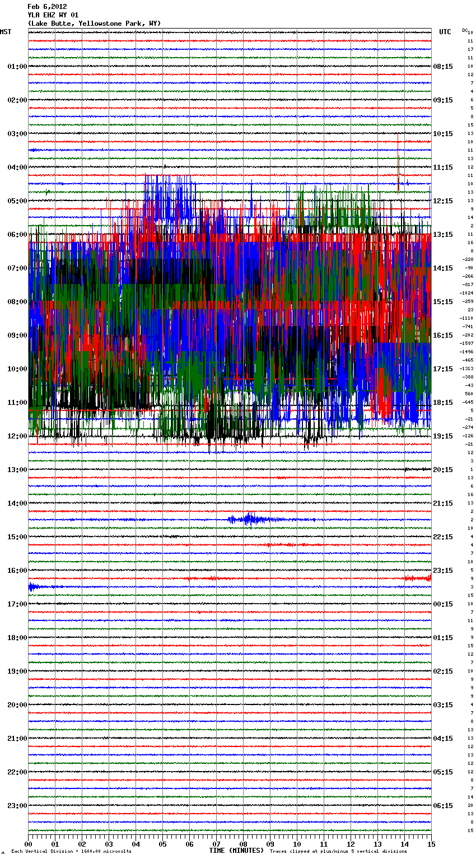The height and width of the screenshot is (859, 476).
Task: Click the DC offset value -465
Action: (x=468, y=360)
